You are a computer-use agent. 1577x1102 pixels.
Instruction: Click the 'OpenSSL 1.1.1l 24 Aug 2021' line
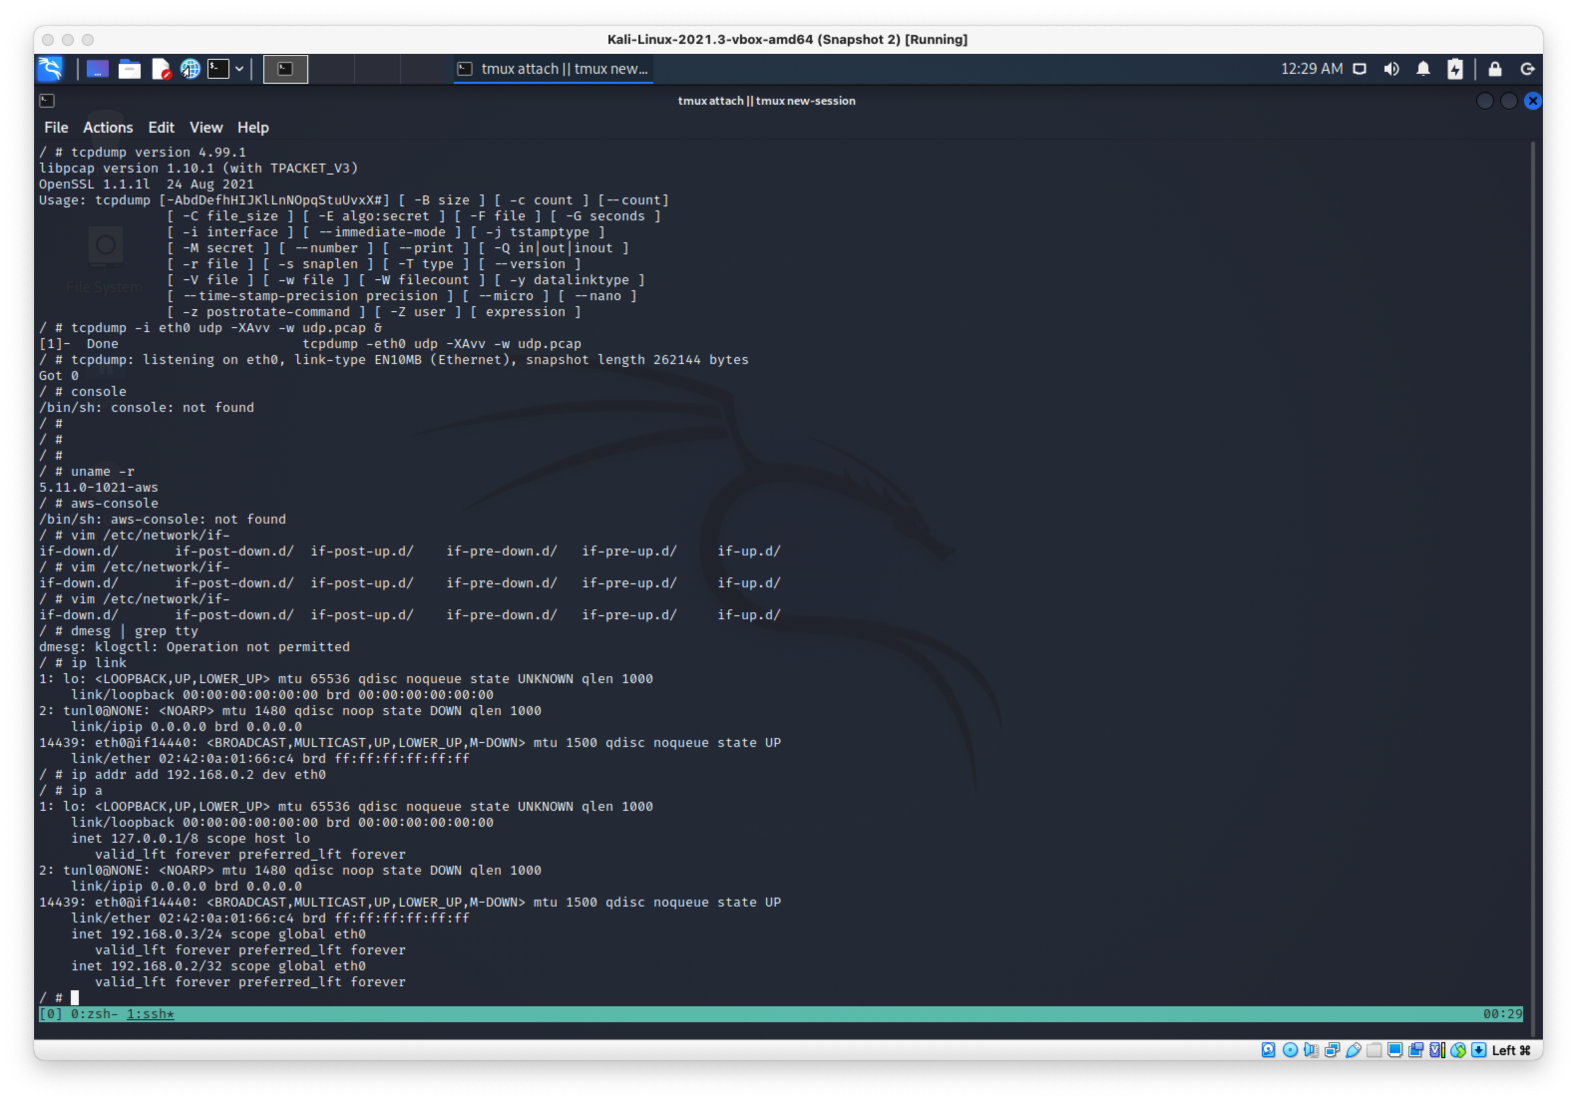pyautogui.click(x=146, y=184)
